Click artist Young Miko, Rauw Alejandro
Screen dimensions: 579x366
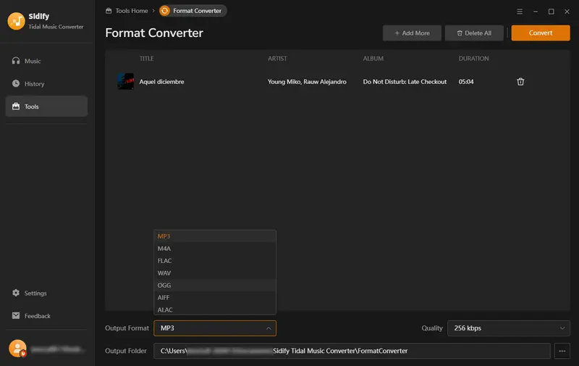point(307,82)
